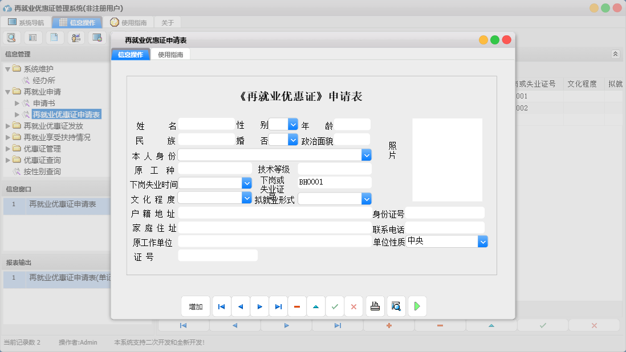Open the 性别 gender dropdown
The height and width of the screenshot is (352, 626).
pyautogui.click(x=292, y=124)
